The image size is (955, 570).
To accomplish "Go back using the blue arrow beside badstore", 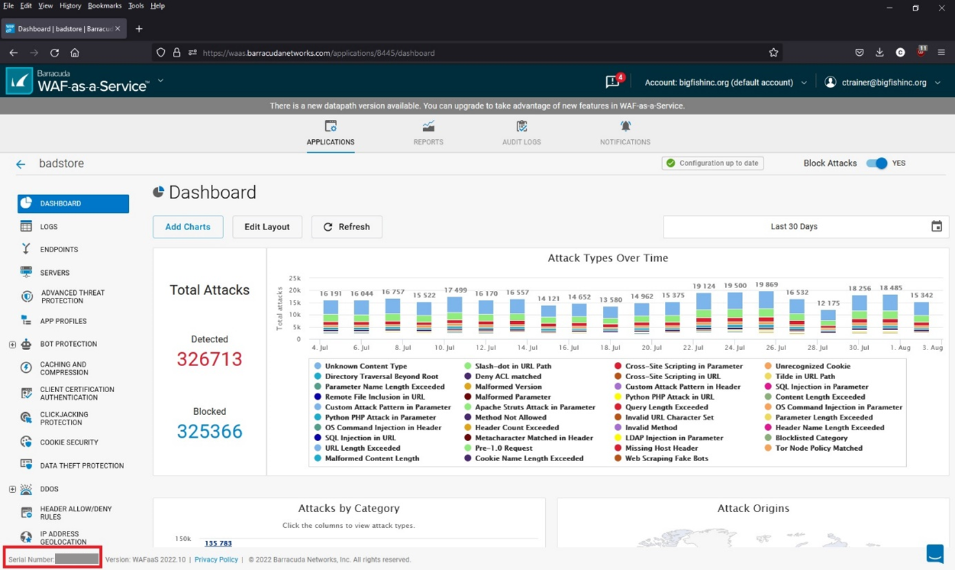I will pos(21,164).
